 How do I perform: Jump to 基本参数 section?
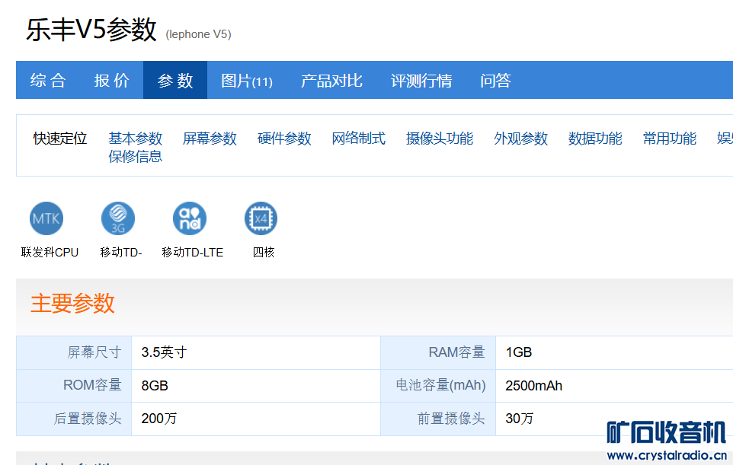coord(136,139)
